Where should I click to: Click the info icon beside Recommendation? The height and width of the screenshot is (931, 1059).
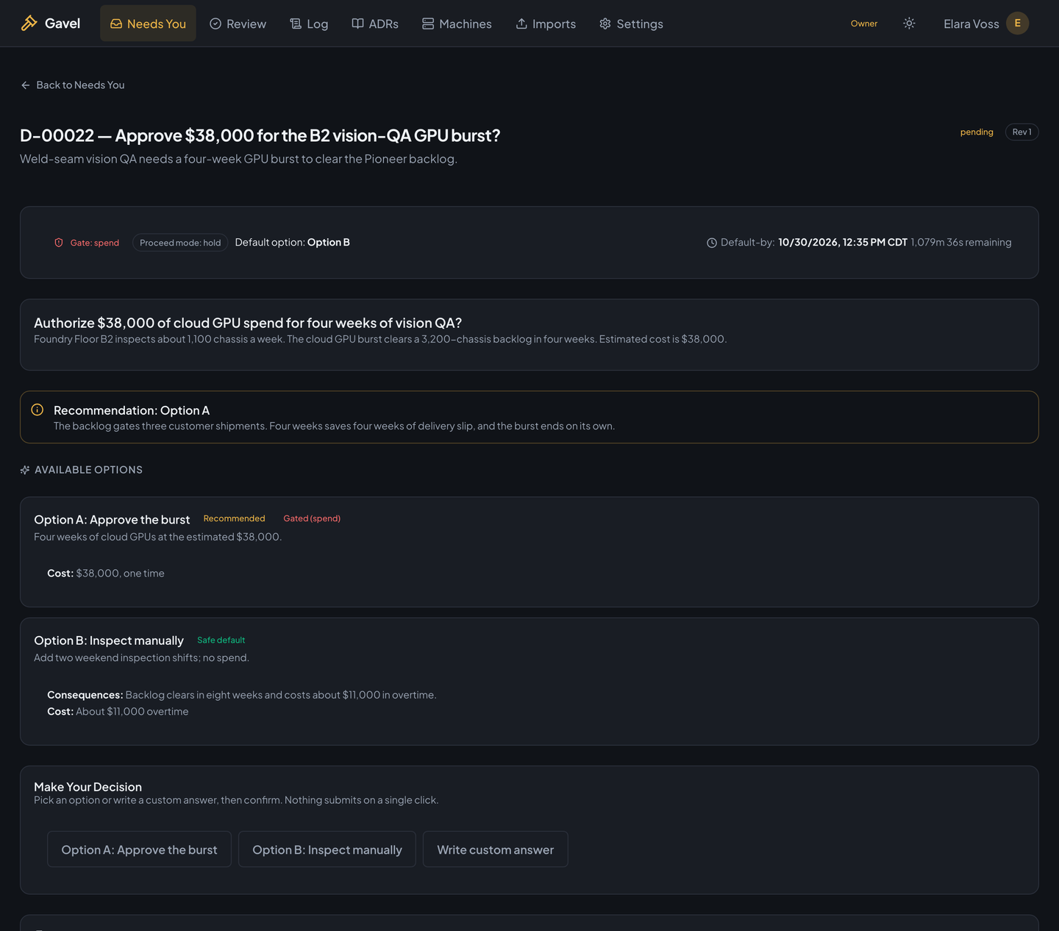point(38,410)
